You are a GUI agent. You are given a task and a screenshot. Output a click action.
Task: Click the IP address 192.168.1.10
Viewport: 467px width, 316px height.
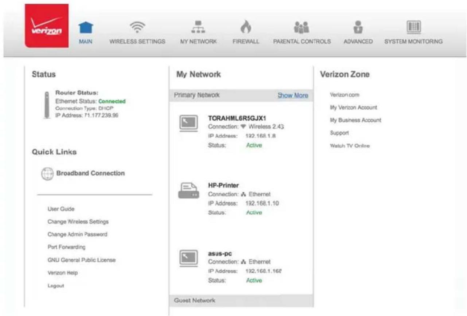coord(263,203)
